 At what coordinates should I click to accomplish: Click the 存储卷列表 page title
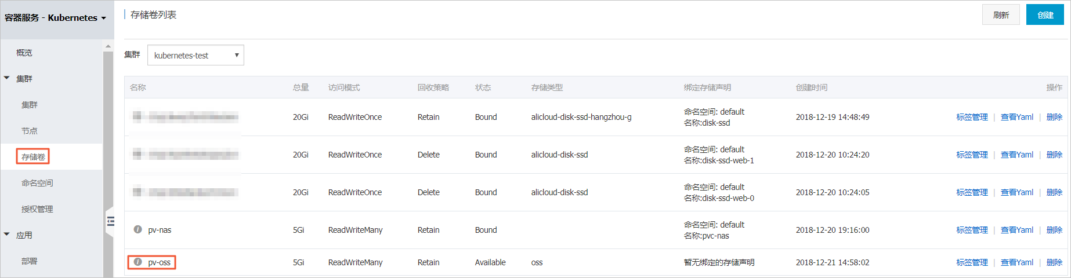154,14
